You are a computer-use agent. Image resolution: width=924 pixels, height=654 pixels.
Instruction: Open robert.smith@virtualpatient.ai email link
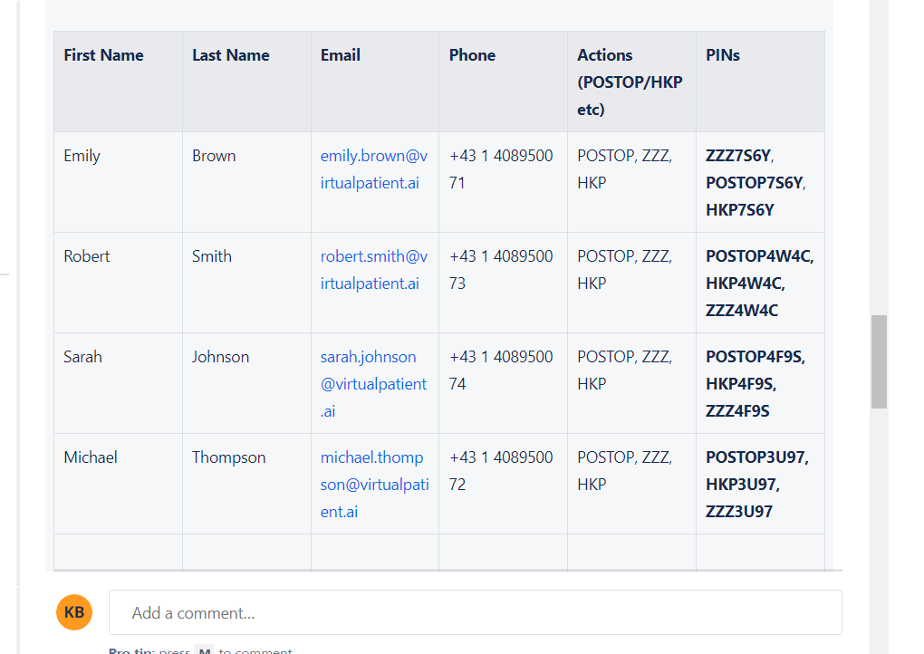tap(373, 270)
